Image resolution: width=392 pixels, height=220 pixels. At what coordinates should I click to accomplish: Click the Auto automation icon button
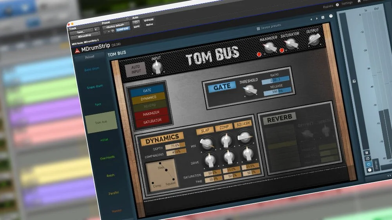coord(136,22)
